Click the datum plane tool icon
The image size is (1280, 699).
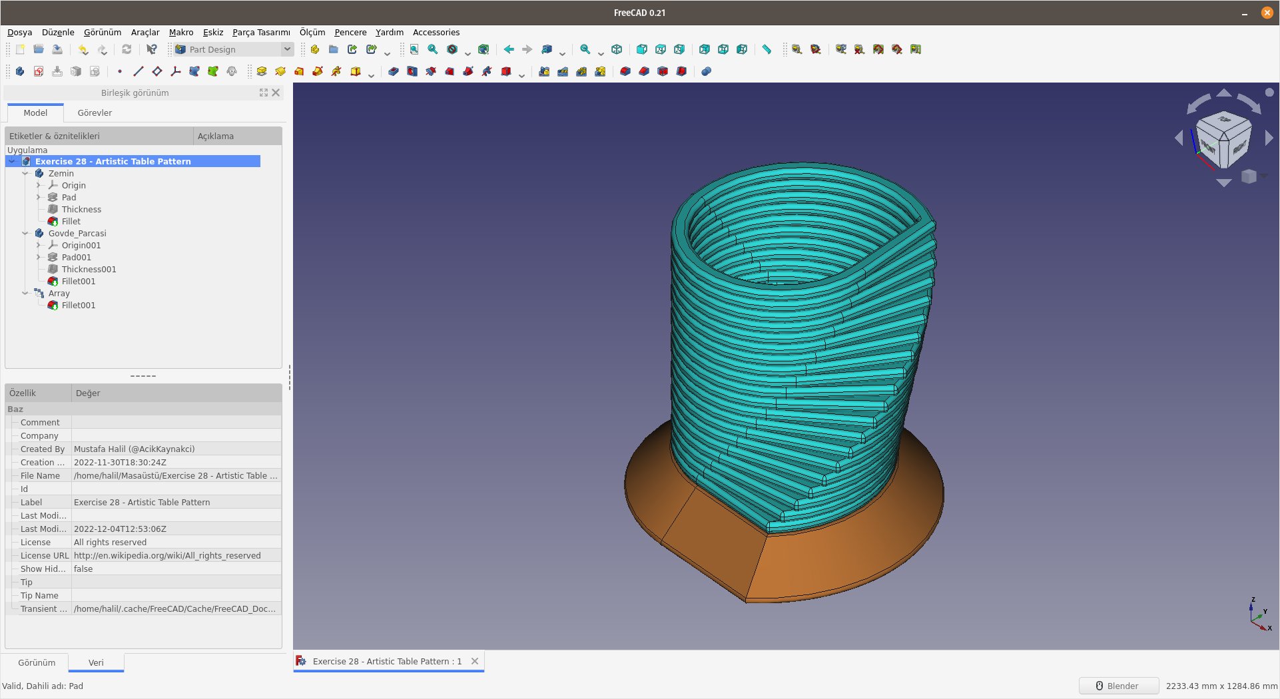(157, 71)
